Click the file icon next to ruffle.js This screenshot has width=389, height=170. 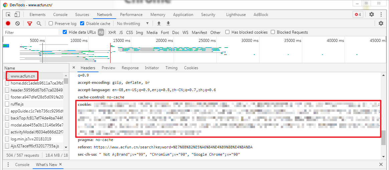coord(7,104)
